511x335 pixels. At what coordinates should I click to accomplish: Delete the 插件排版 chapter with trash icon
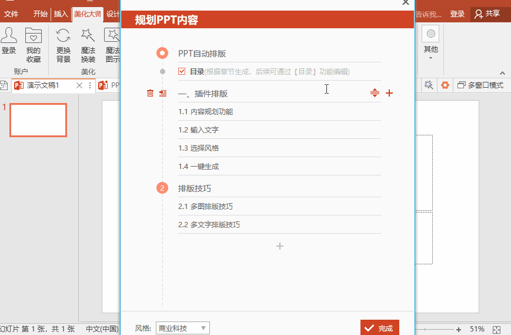(150, 93)
